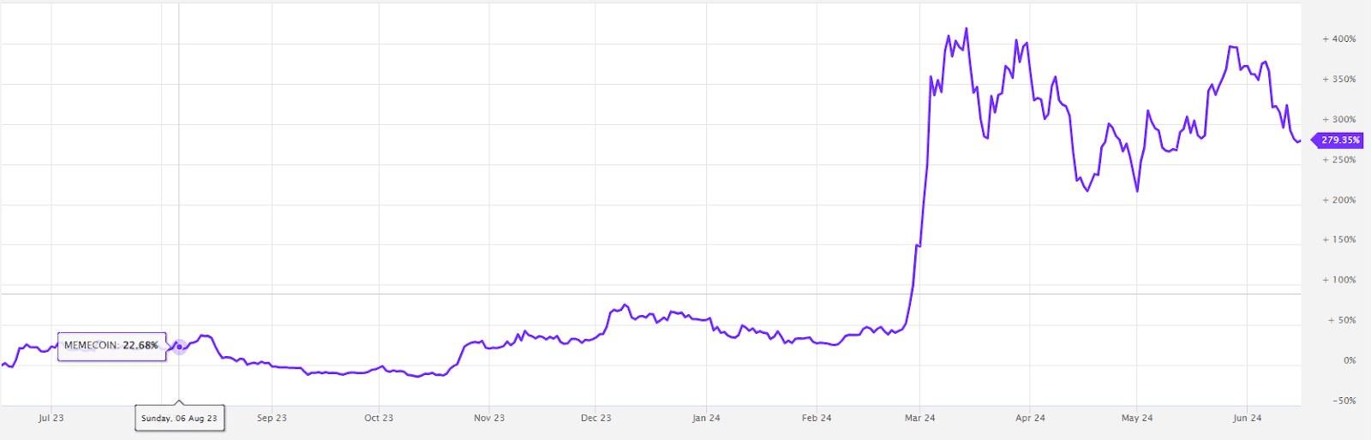Click the 0% y-axis label
Image resolution: width=1371 pixels, height=440 pixels.
coord(1350,360)
